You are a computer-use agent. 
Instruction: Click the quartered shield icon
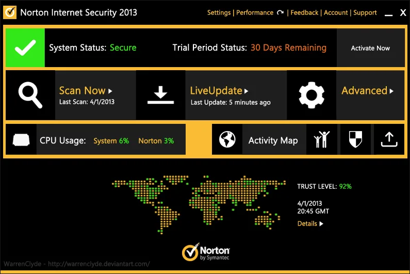click(355, 139)
